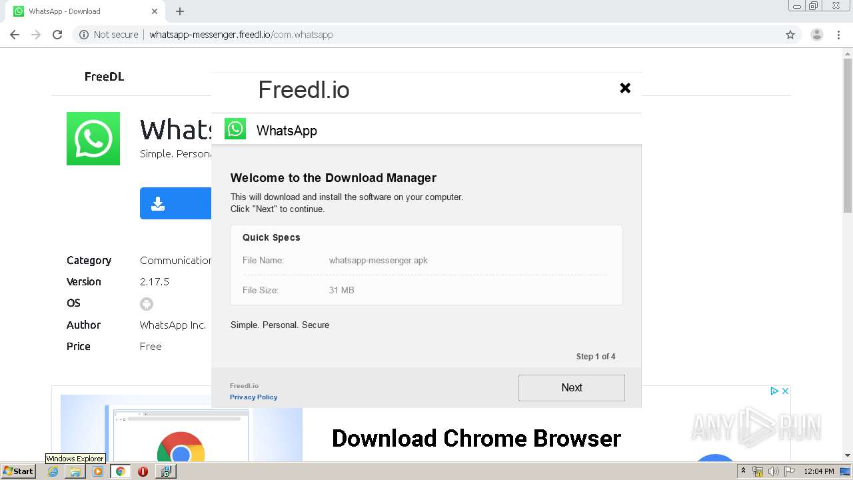Reload the current page
Viewport: 853px width, 480px height.
click(x=57, y=35)
